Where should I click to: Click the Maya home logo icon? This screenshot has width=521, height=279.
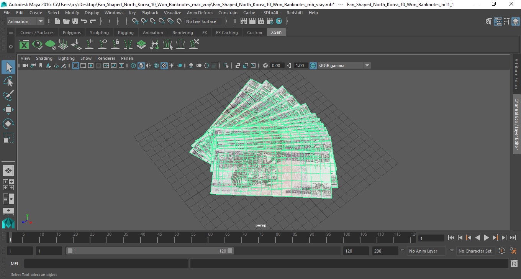click(8, 223)
